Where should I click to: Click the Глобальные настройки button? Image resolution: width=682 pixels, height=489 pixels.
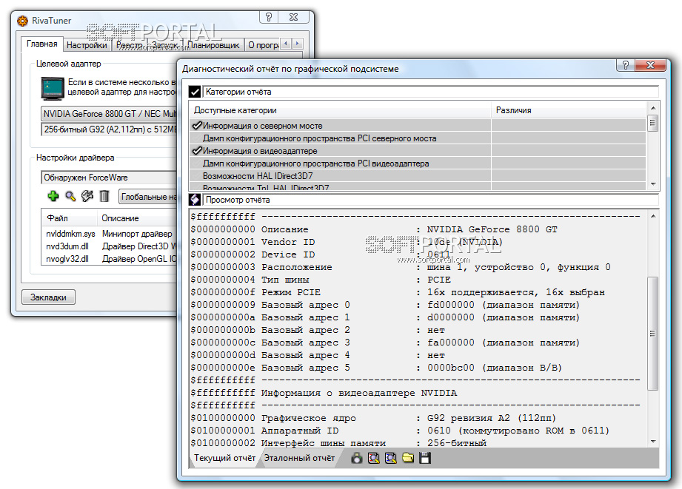pos(149,197)
